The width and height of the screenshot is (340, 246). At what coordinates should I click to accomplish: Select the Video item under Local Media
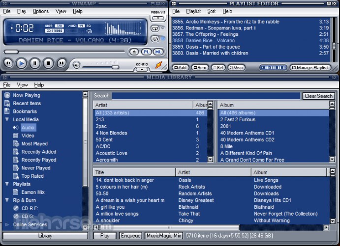(28, 136)
